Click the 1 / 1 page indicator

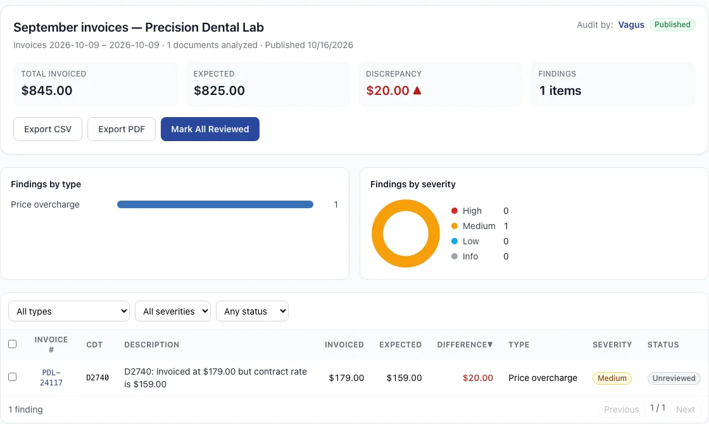[x=658, y=408]
